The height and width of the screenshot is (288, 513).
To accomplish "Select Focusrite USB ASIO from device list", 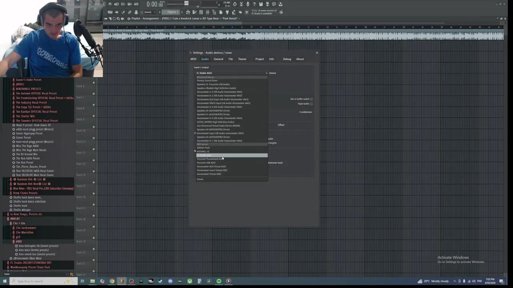I will tap(232, 162).
